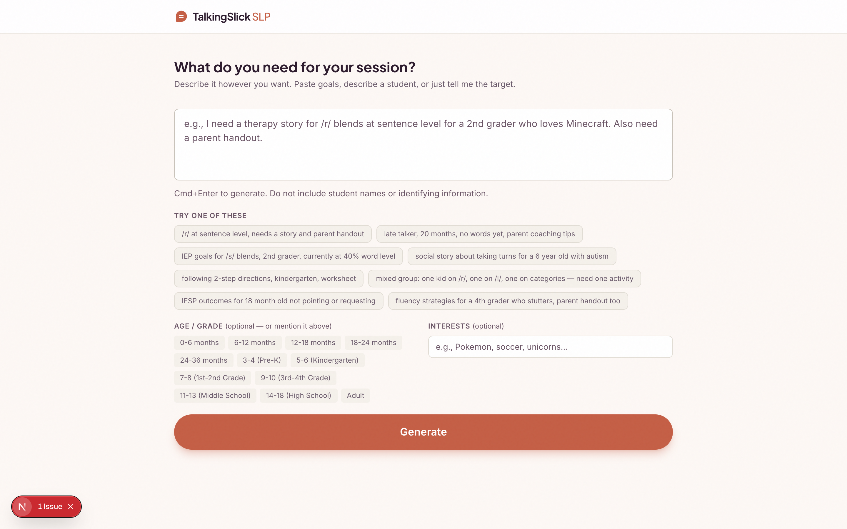
Task: Select the 18-24 months age chip
Action: tap(373, 342)
